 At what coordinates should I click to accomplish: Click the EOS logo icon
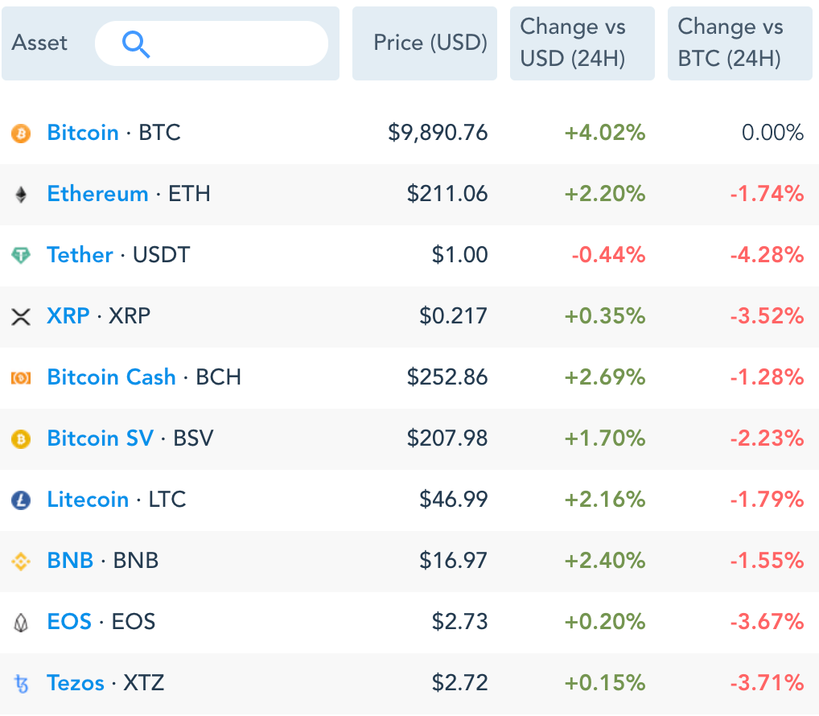21,622
